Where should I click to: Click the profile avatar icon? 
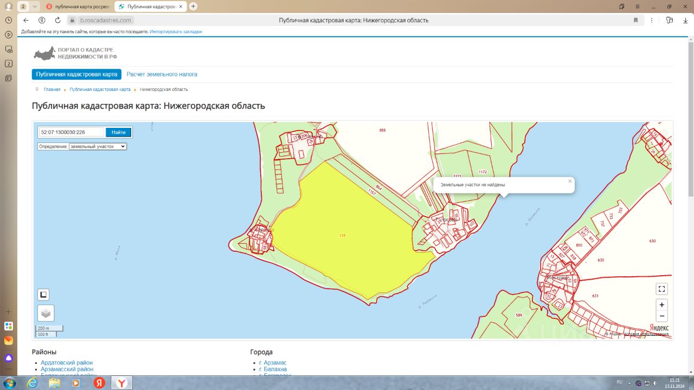point(8,6)
